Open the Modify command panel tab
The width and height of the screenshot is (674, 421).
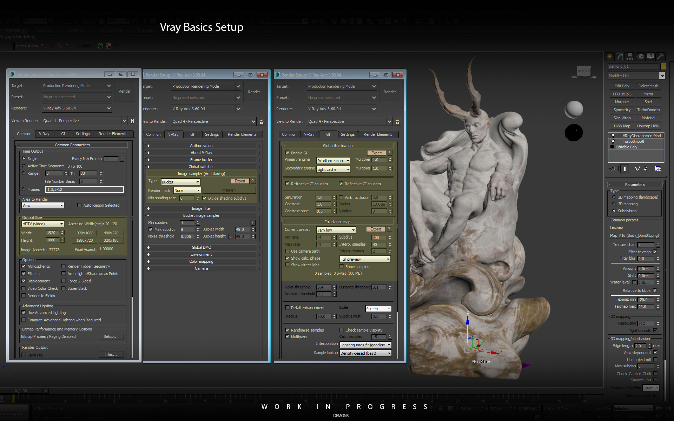click(620, 56)
